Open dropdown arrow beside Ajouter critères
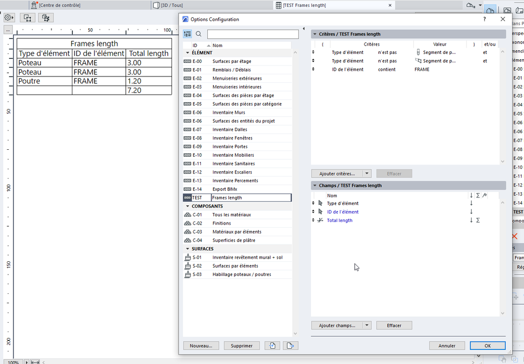Image resolution: width=524 pixels, height=364 pixels. point(367,173)
